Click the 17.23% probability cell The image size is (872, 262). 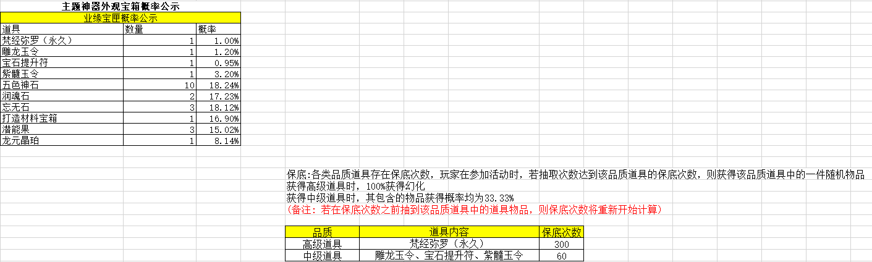click(219, 96)
